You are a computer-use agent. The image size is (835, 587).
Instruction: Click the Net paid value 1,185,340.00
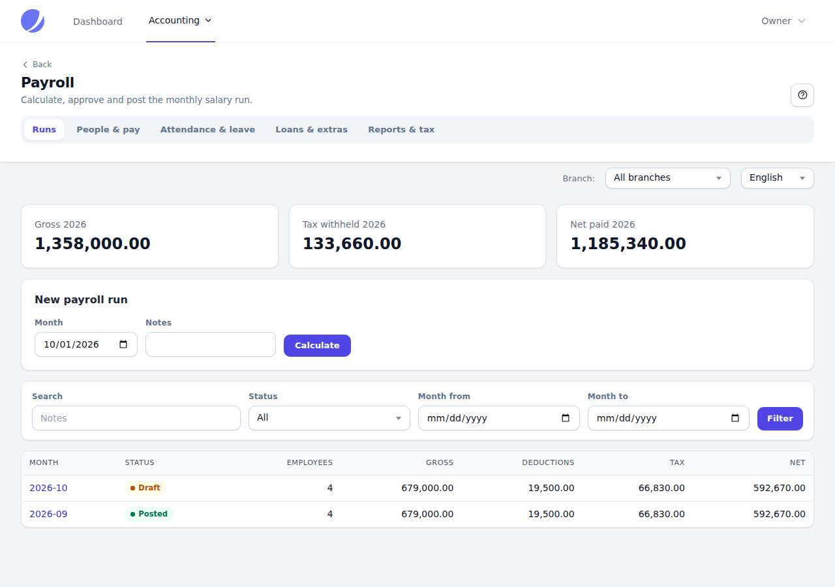click(x=628, y=244)
